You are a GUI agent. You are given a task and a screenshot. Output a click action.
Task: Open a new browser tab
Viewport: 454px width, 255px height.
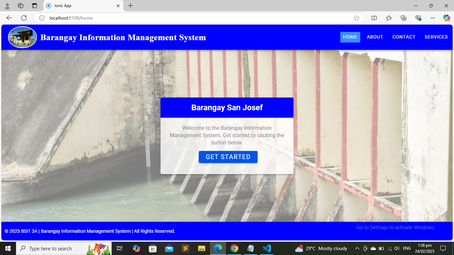pyautogui.click(x=131, y=6)
